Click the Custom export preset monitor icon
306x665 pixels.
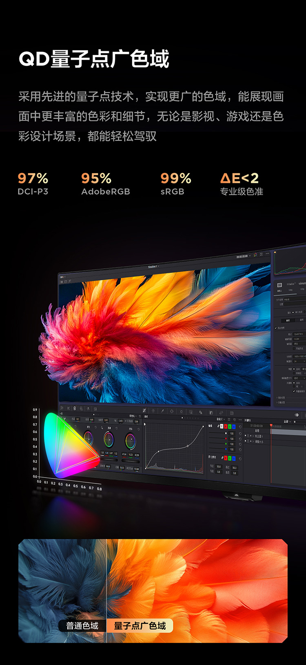pos(279,285)
